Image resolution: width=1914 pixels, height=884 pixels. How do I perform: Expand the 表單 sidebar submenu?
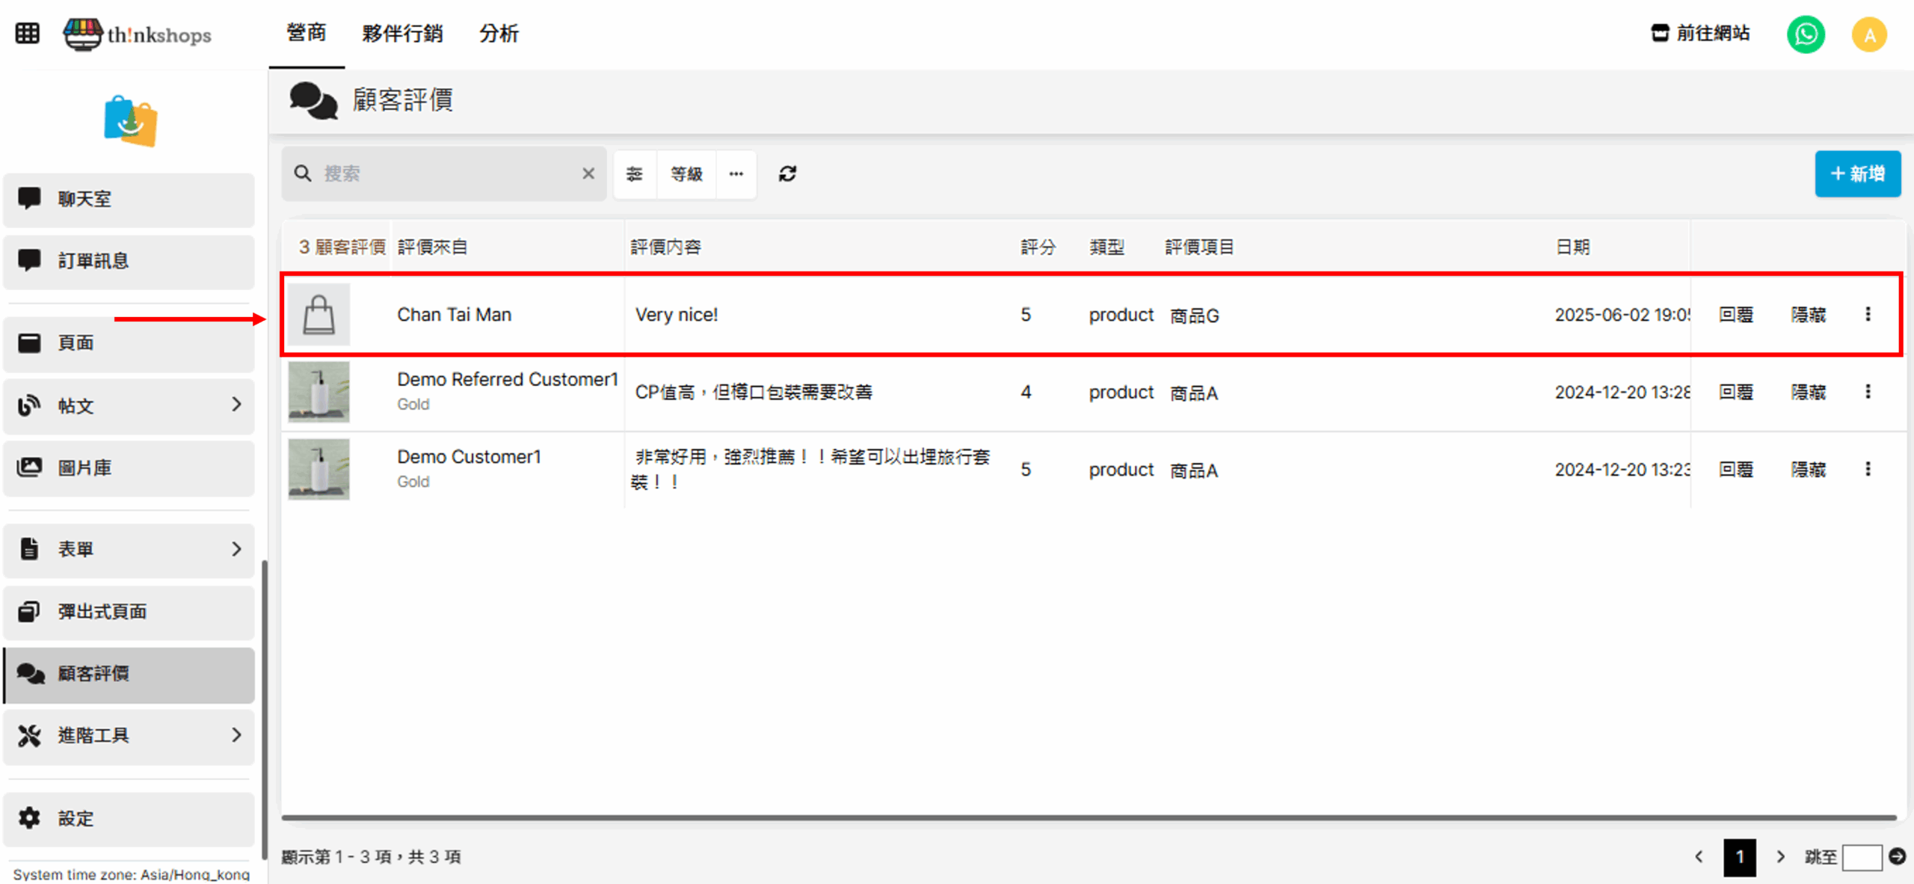[236, 549]
